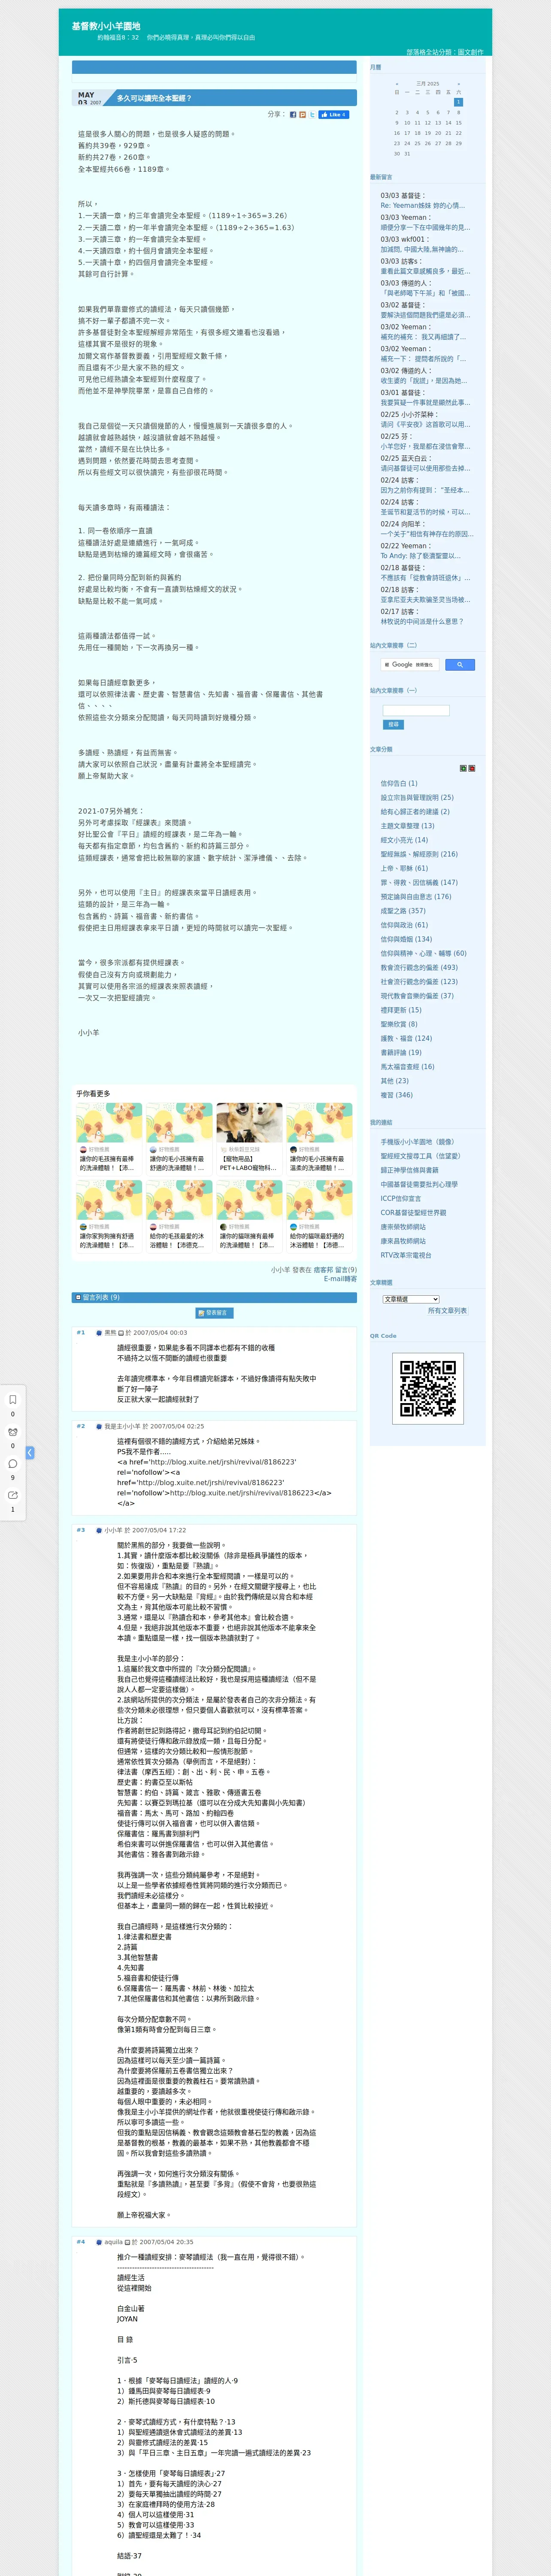Click the Facebook share icon

click(293, 115)
